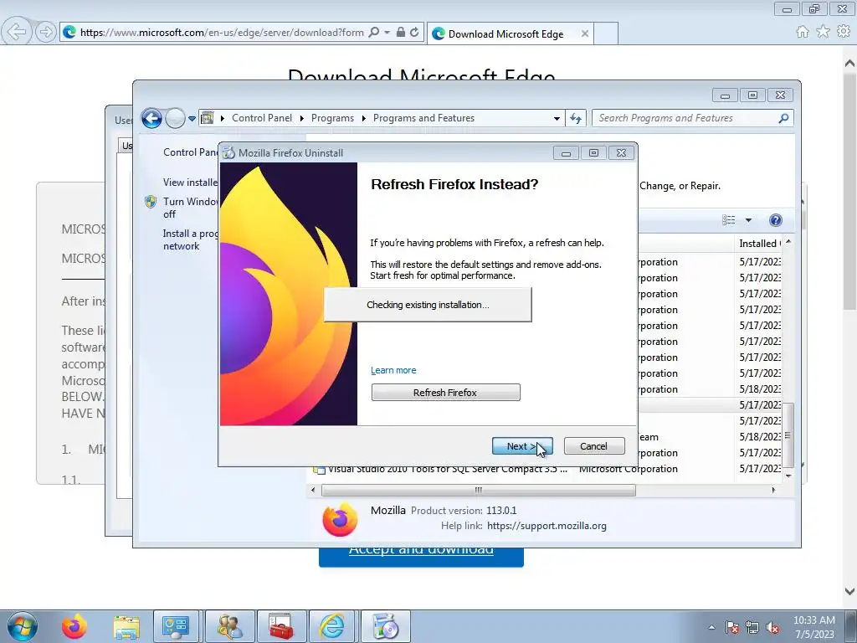Select Control Panel breadcrumb segment

[262, 118]
